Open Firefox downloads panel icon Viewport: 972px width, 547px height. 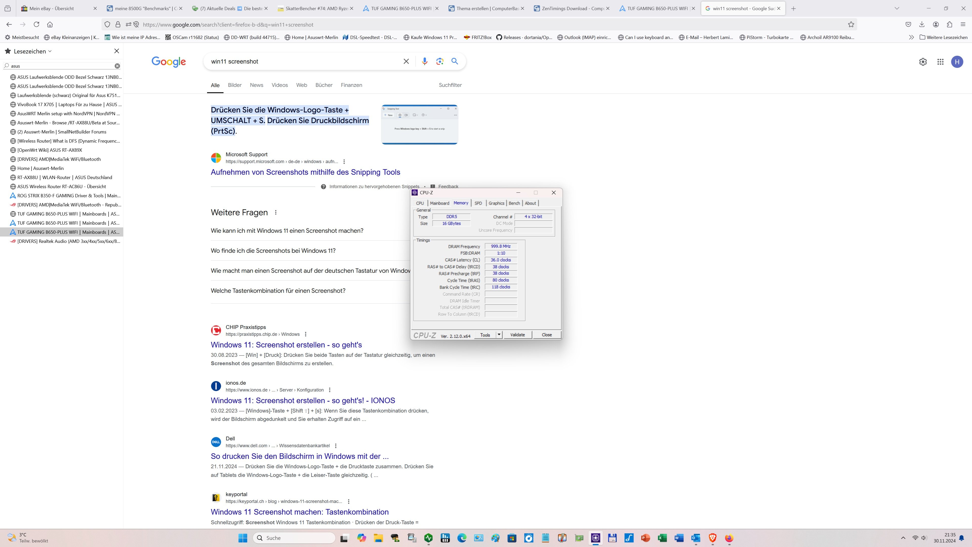point(922,25)
